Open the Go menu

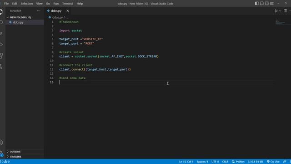click(48, 4)
